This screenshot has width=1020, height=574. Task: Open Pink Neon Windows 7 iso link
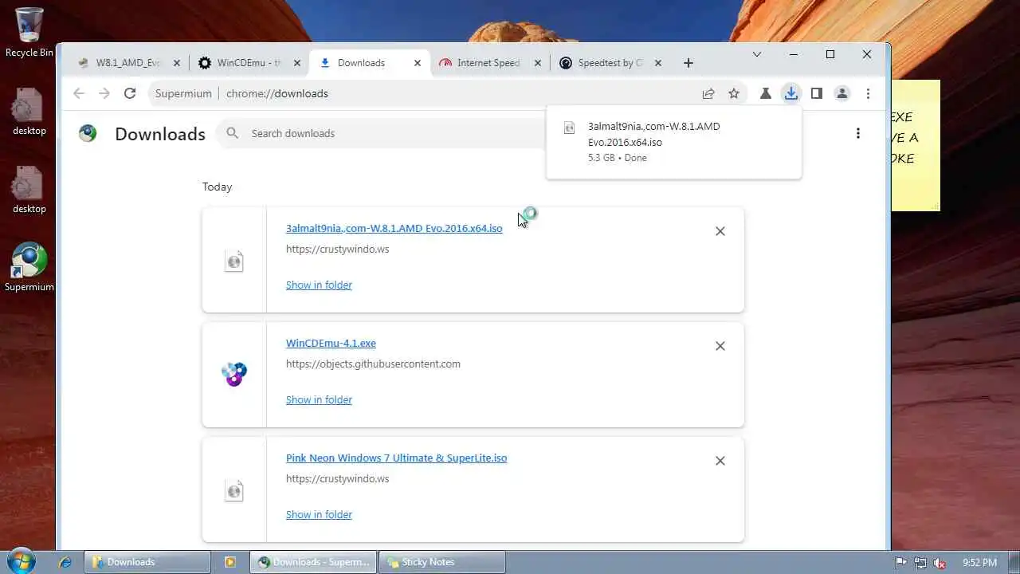pos(397,458)
